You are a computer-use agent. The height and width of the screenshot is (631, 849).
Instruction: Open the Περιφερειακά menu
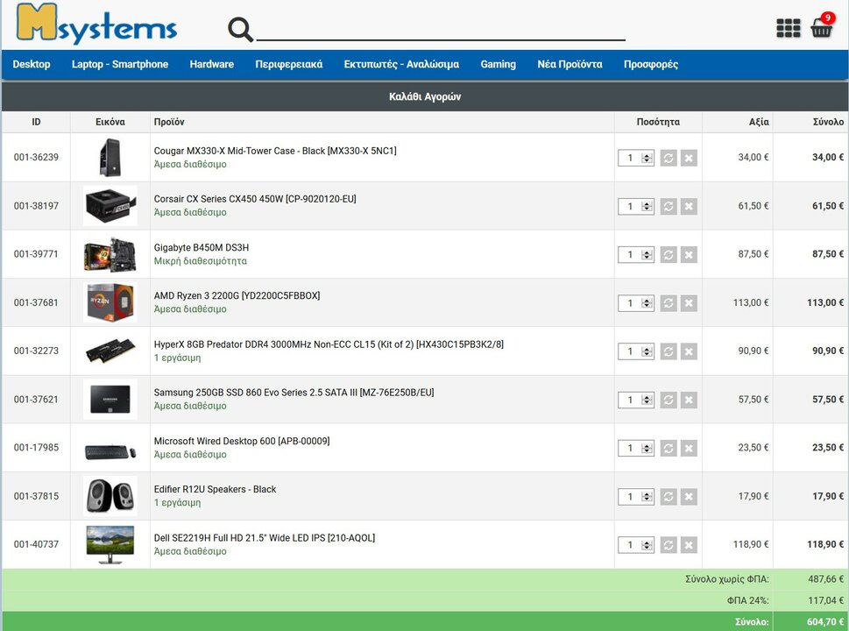click(288, 64)
